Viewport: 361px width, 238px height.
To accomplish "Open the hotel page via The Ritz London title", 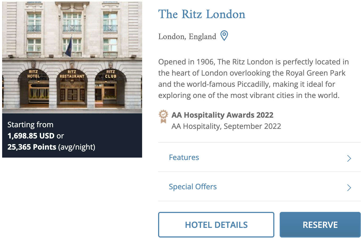I will [202, 14].
